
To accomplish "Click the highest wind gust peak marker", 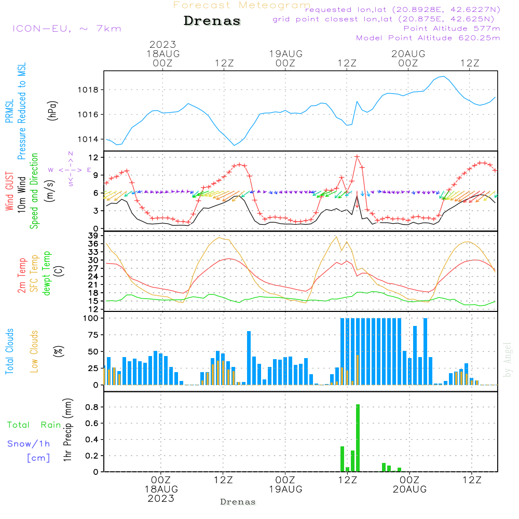I will (357, 156).
